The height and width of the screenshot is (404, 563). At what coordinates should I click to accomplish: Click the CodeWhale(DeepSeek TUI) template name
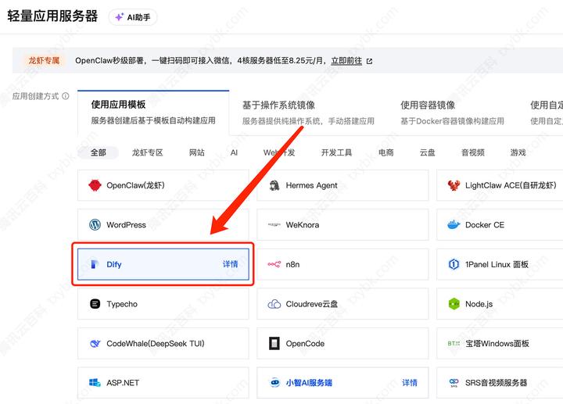156,343
